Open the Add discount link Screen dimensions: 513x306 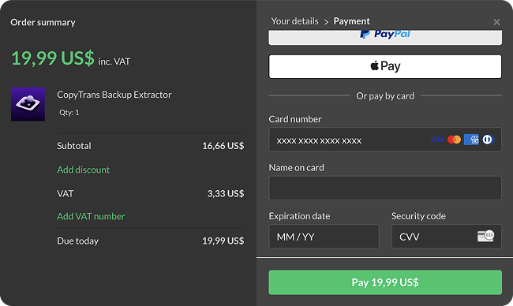pos(83,170)
